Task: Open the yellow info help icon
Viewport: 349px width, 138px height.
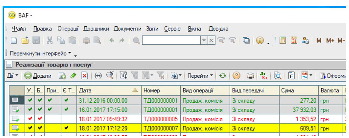Action: 260,40
